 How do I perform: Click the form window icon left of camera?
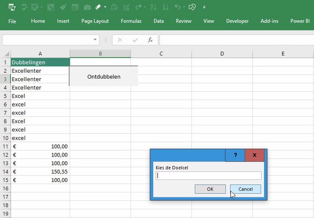pyautogui.click(x=75, y=7)
